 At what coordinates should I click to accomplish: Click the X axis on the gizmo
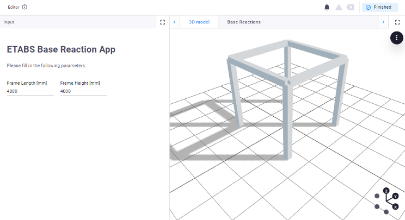point(395,207)
